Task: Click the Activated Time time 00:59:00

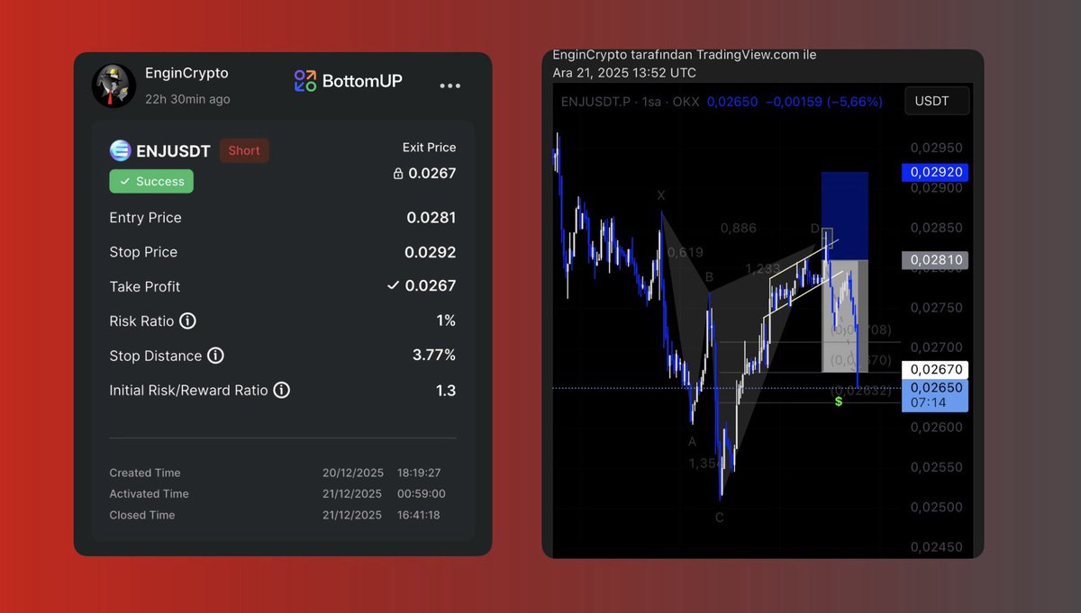Action: (421, 493)
